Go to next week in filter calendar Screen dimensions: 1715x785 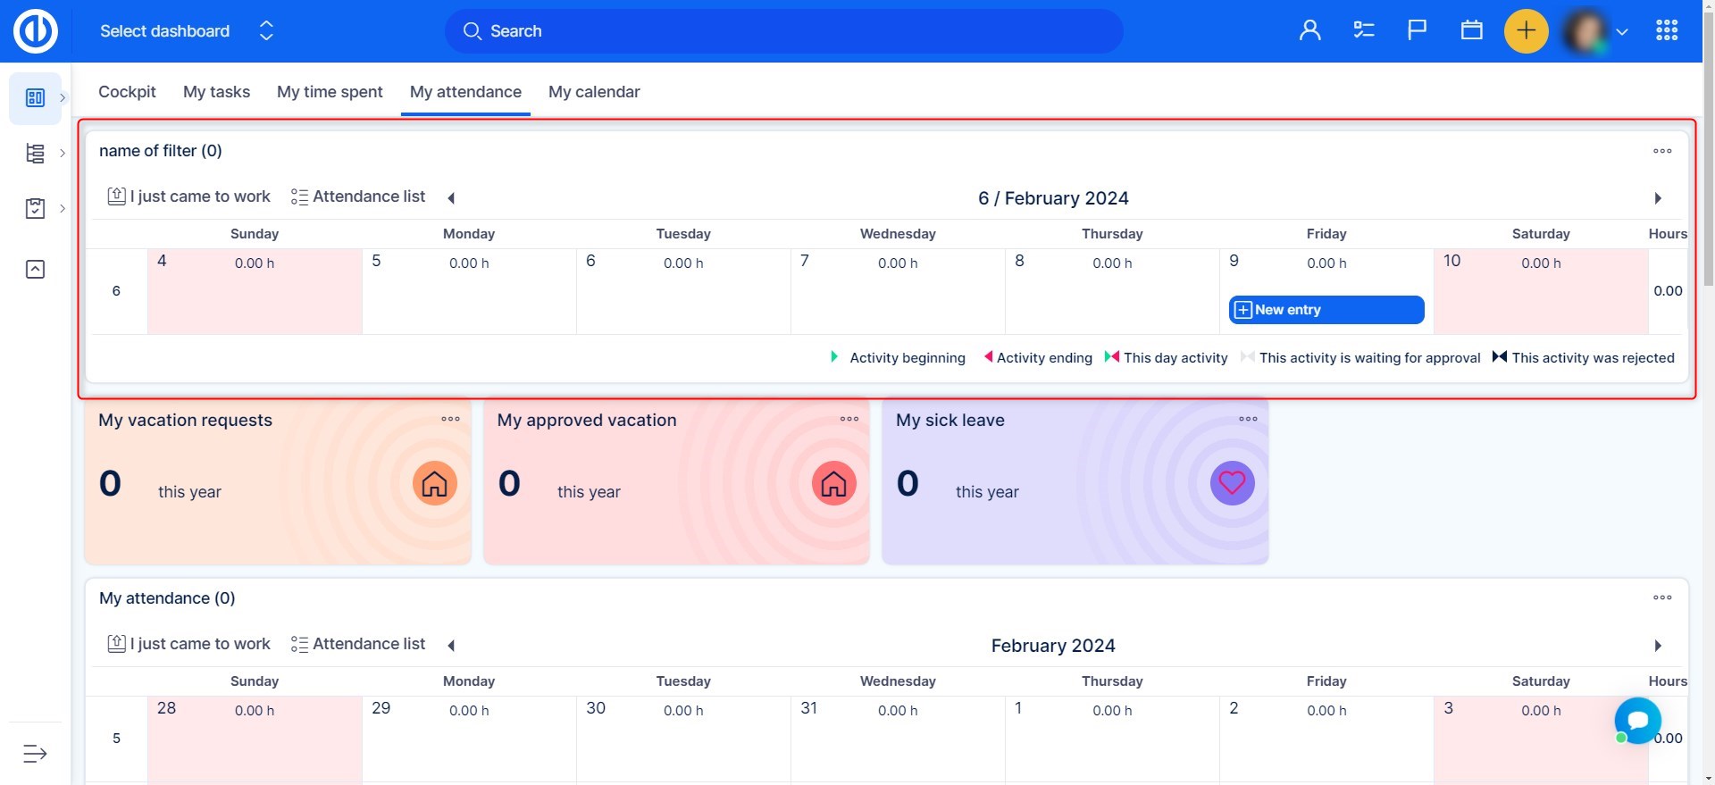point(1658,198)
